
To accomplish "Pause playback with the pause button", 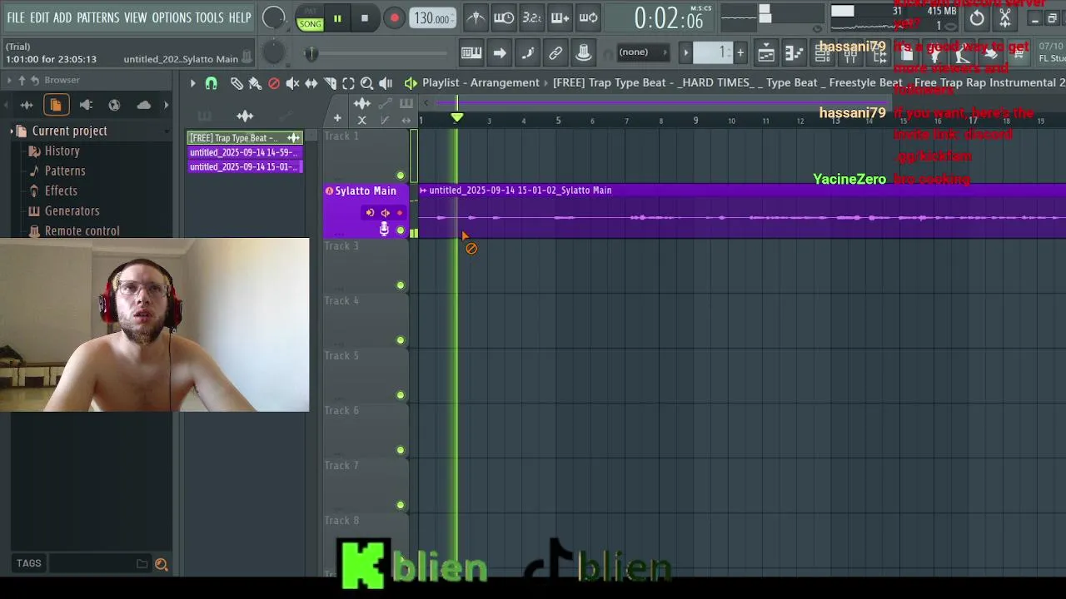I will point(337,18).
